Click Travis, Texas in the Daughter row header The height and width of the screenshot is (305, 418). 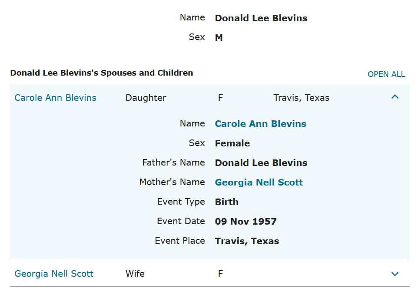[x=301, y=98]
